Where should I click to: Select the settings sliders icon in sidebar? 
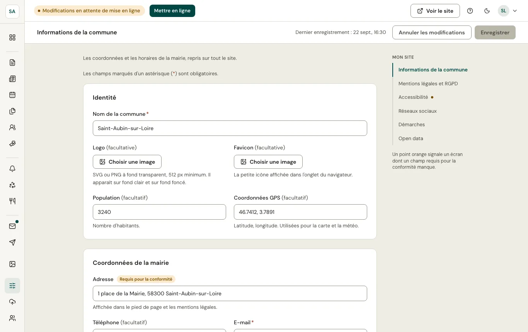[12, 286]
